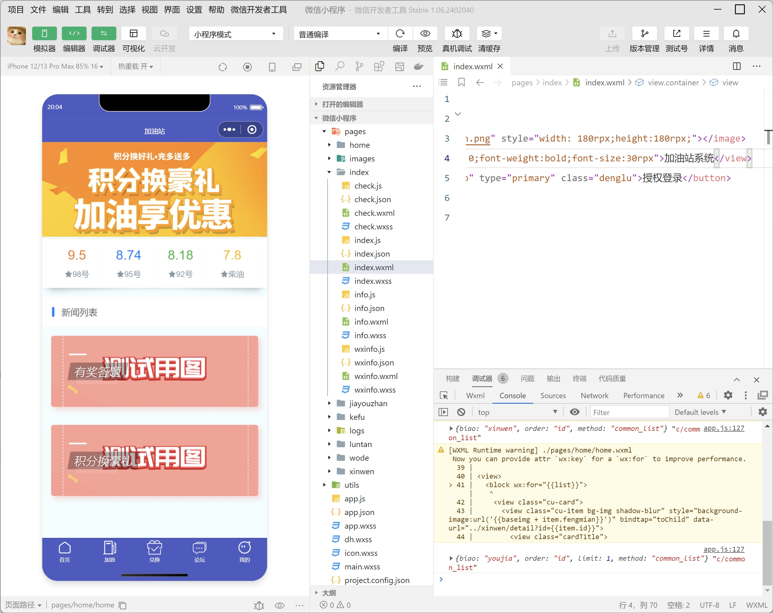Viewport: 773px width, 613px height.
Task: Open the 设置 menu
Action: tap(194, 10)
